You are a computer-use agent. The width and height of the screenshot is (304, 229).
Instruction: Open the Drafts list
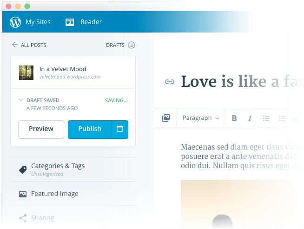coord(115,45)
